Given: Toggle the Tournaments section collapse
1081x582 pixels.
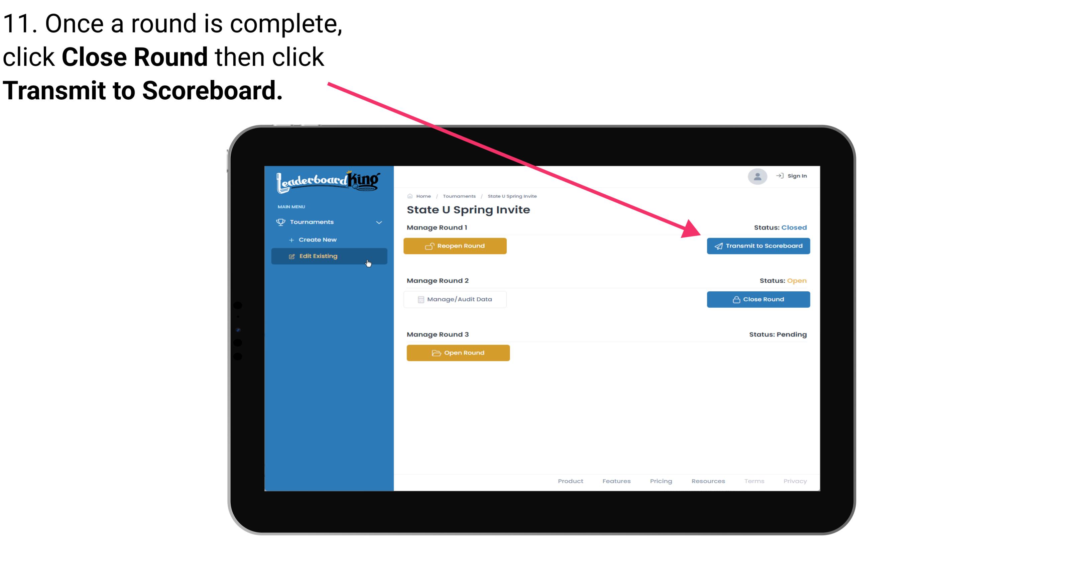Looking at the screenshot, I should [x=379, y=222].
